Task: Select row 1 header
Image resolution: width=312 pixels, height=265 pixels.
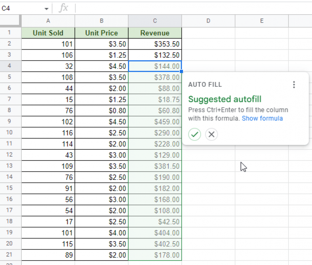Action: (10, 33)
